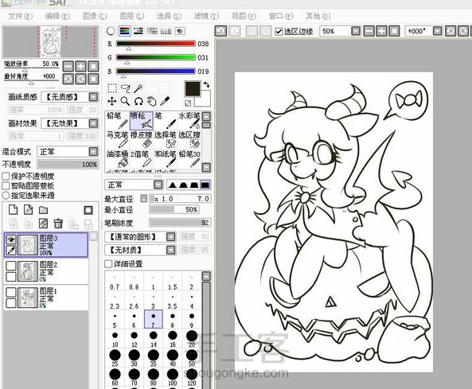Show layer 图层1 visibility box
472x389 pixels.
pos(11,292)
